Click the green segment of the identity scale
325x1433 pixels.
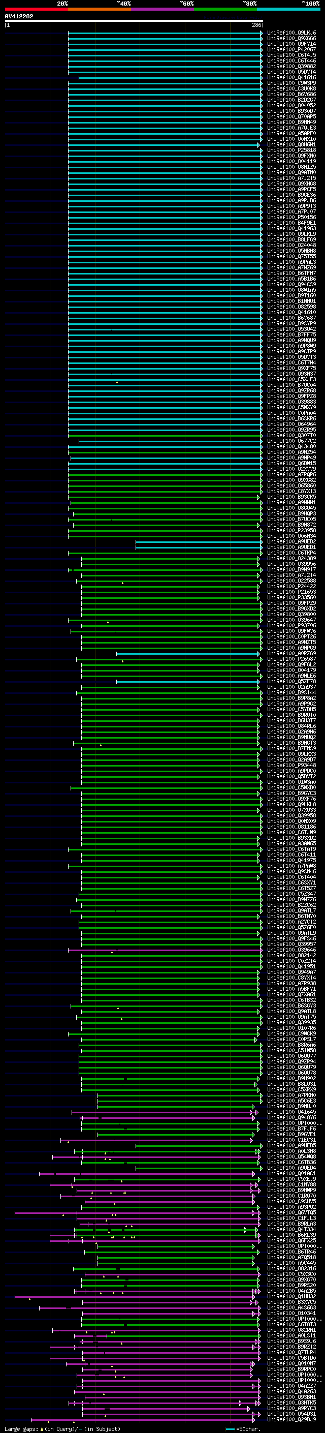[x=225, y=9]
